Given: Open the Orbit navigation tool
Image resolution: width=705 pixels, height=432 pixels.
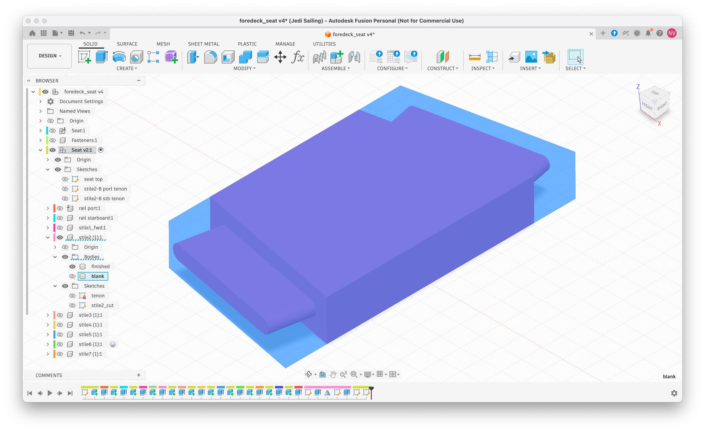Looking at the screenshot, I should tap(309, 375).
